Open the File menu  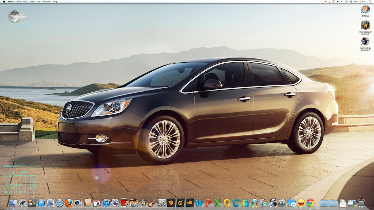(19, 2)
